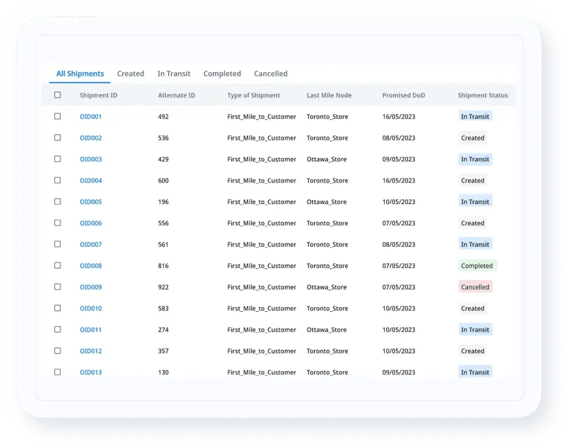Check the checkbox for shipment OID001
568x446 pixels.
point(58,116)
